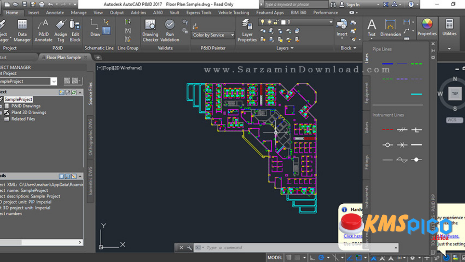This screenshot has width=465, height=262.
Task: Open the Data Manager
Action: coord(22,30)
